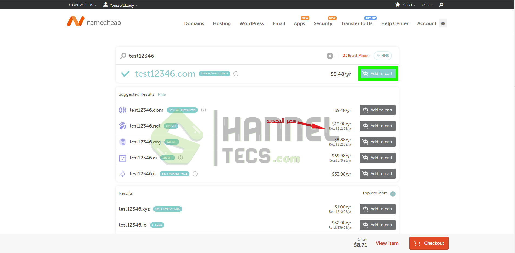Screen dimensions: 515x253
Task: Go to Namecheap home via logo
Action: click(94, 22)
